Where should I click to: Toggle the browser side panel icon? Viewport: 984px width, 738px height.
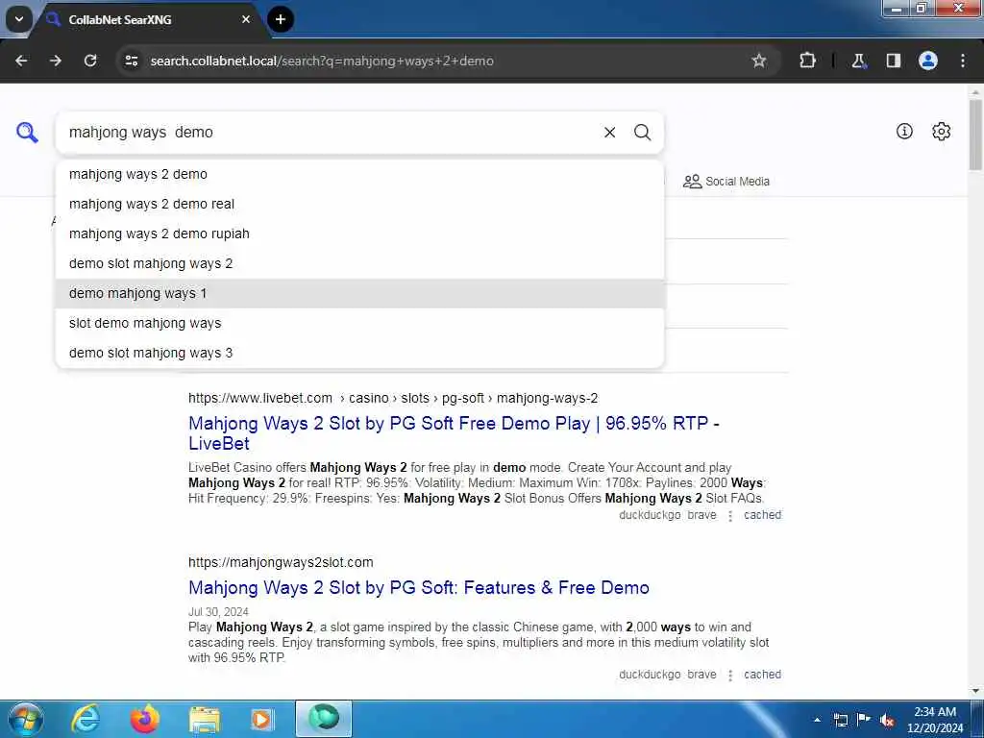click(894, 61)
